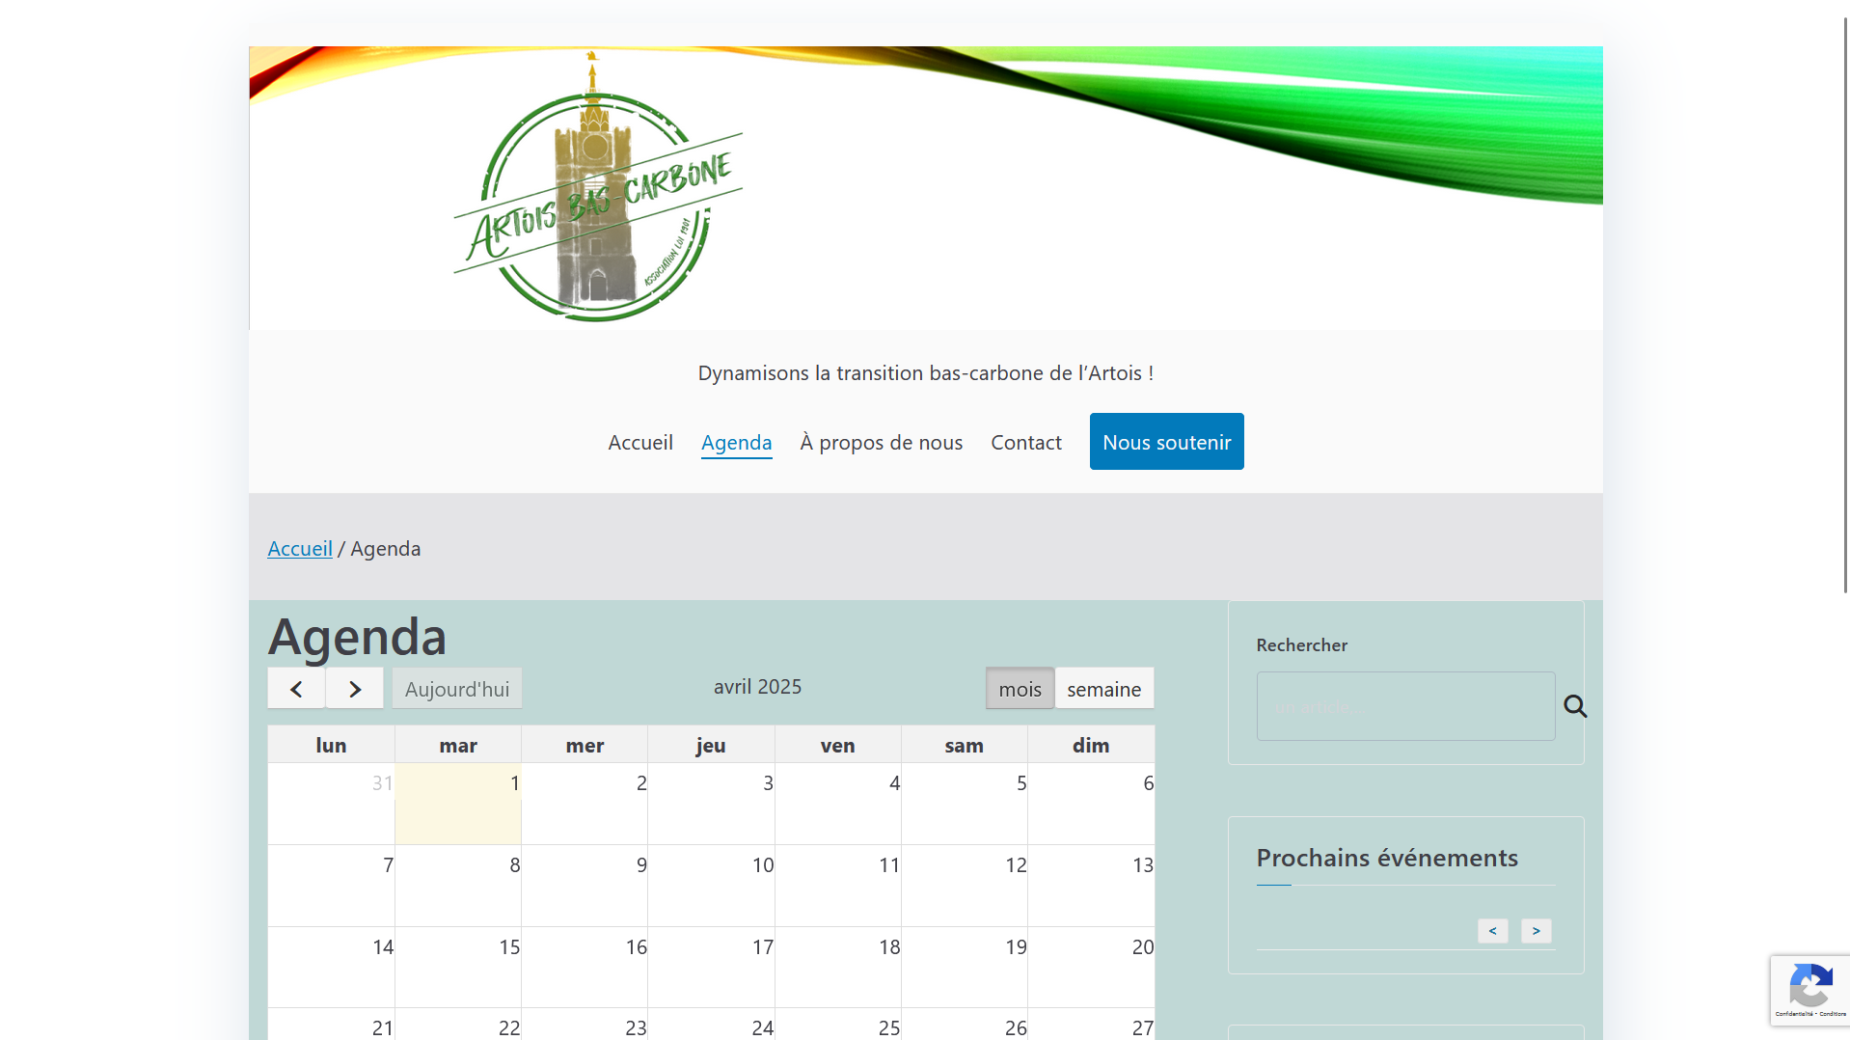Open the Contact page
The image size is (1850, 1040).
pyautogui.click(x=1025, y=442)
